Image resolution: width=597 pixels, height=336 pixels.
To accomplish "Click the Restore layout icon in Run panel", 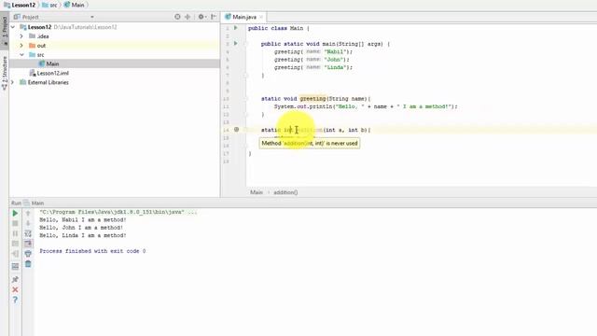I will pos(15,266).
